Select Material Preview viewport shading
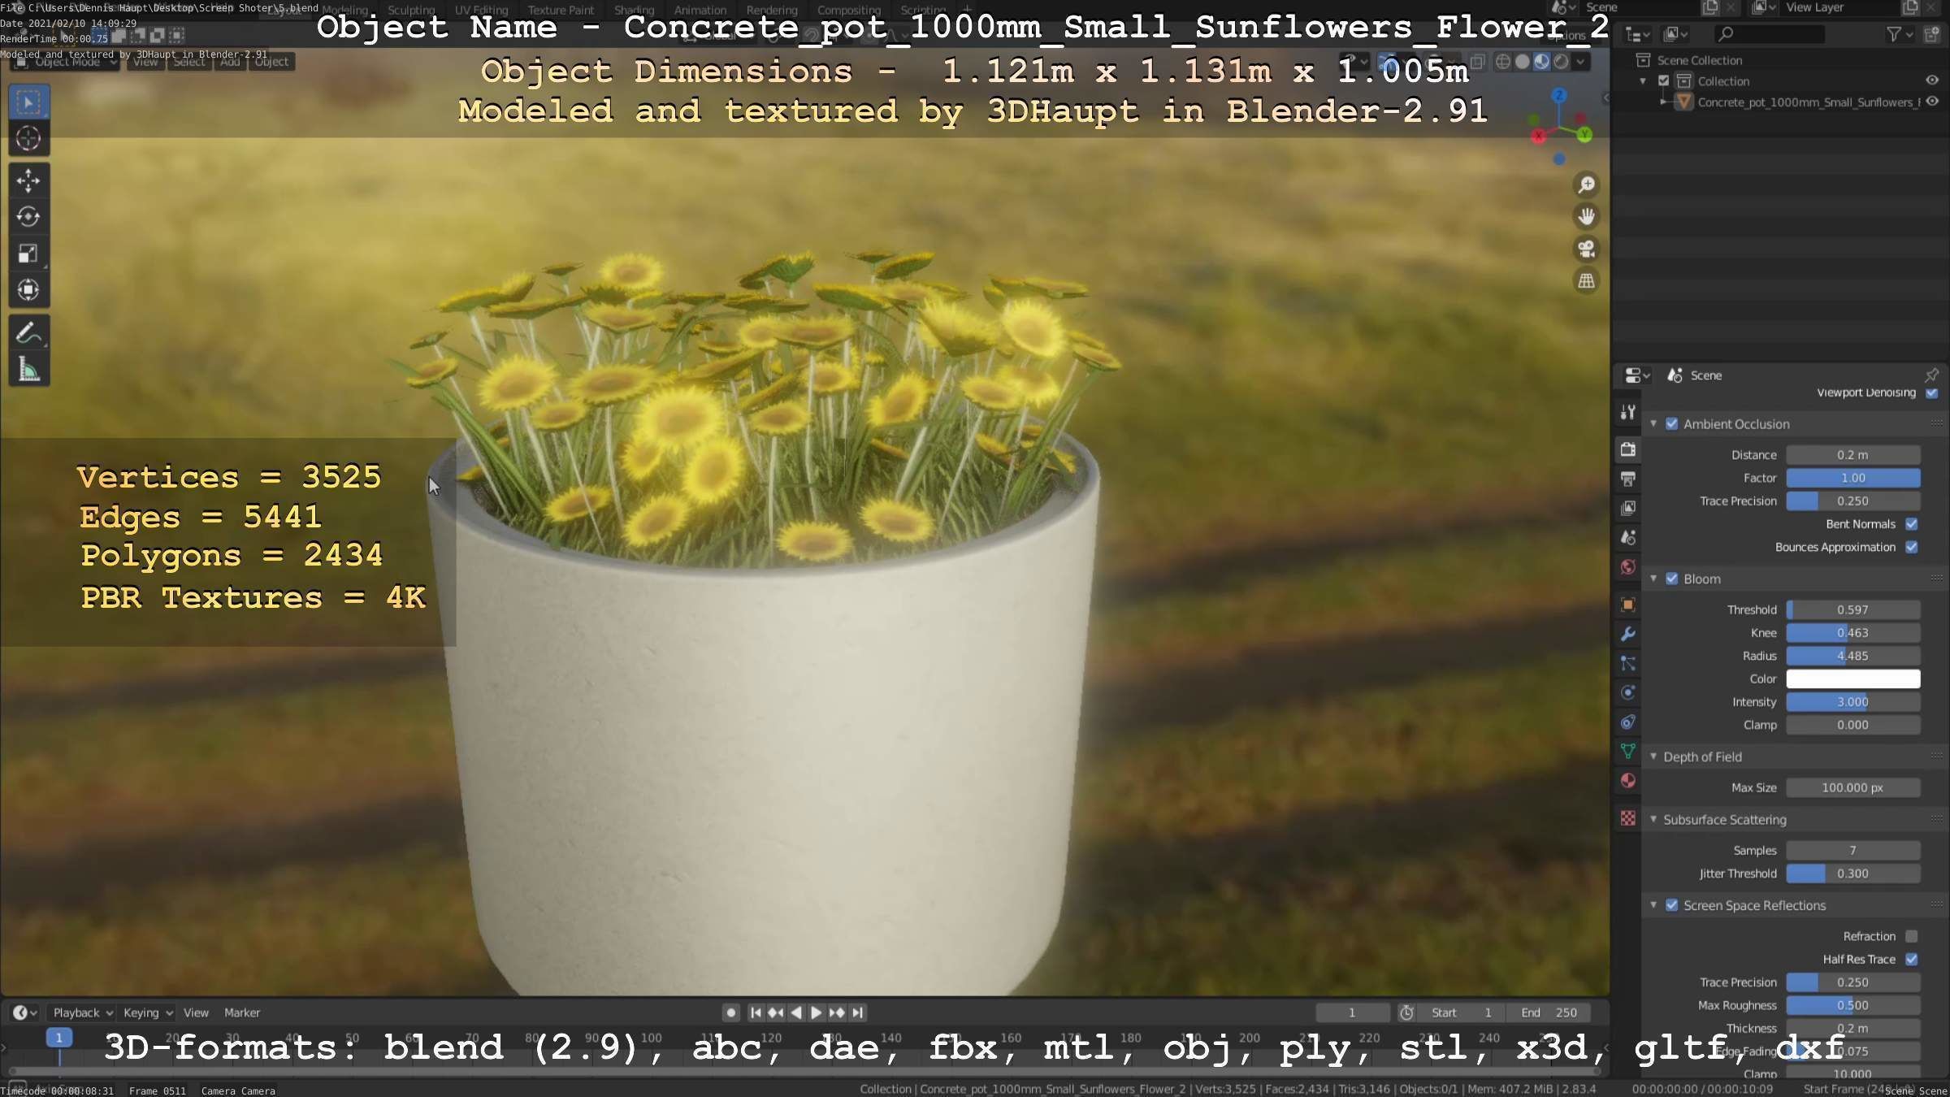Screen dimensions: 1950x1097 (1541, 62)
